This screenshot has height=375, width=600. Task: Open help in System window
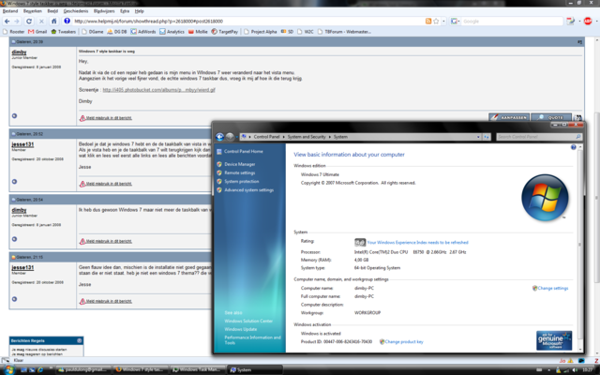573,147
